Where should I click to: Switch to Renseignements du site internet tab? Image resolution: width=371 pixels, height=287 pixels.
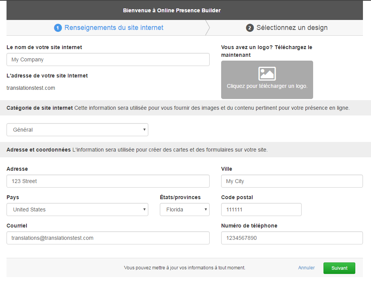click(113, 28)
